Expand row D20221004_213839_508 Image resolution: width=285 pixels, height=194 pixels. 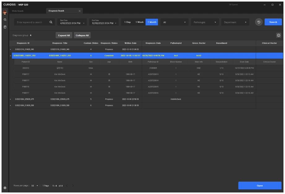pyautogui.click(x=10, y=106)
